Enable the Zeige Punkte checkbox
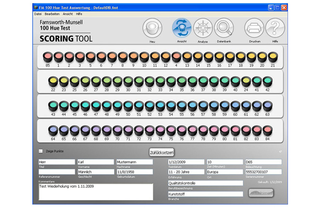This screenshot has height=208, width=319. 41,151
